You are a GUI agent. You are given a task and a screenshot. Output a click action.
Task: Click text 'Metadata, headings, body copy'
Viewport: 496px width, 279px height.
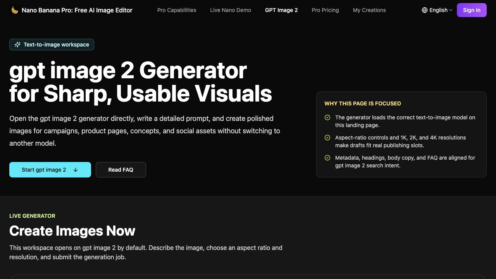pos(405,162)
